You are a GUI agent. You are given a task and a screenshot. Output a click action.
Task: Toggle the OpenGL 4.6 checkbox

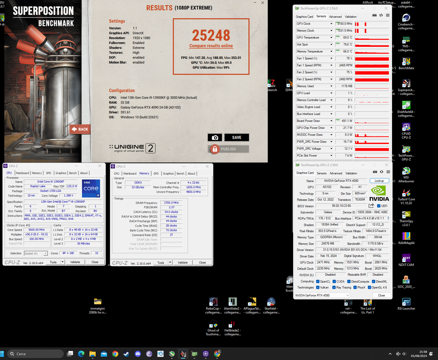(369, 288)
